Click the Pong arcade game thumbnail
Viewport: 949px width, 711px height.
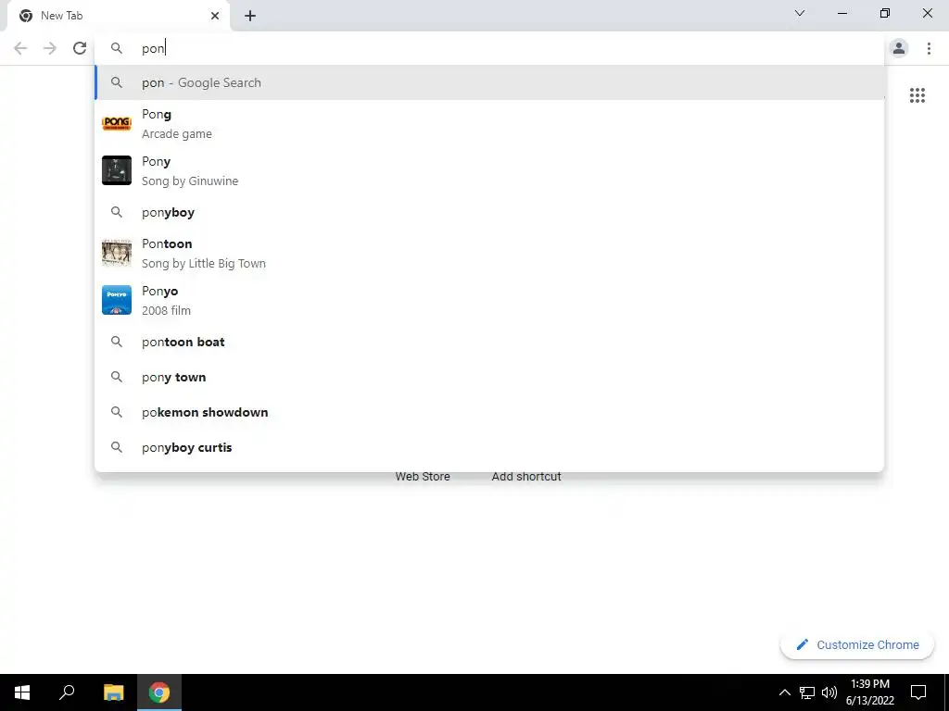pyautogui.click(x=117, y=123)
